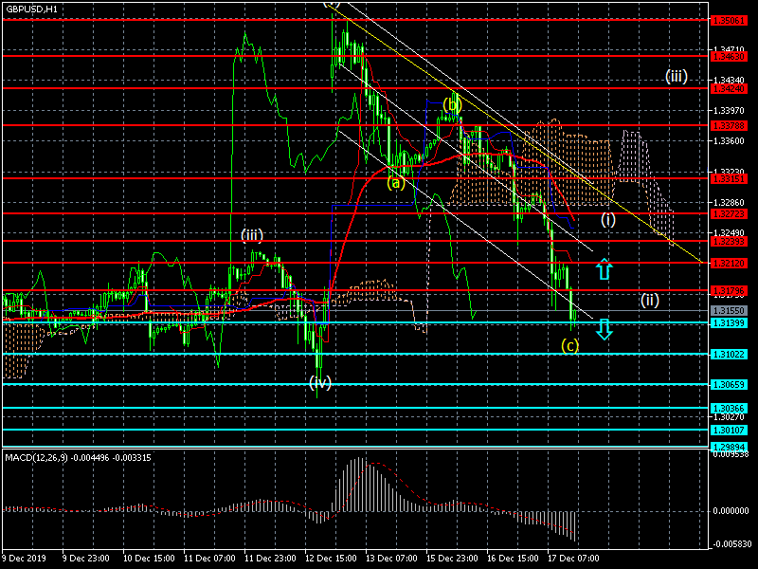Select the 1.35061 red price label

(729, 20)
